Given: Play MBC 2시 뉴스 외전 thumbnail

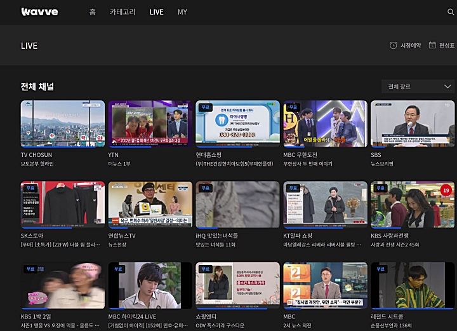Looking at the screenshot, I should [325, 285].
